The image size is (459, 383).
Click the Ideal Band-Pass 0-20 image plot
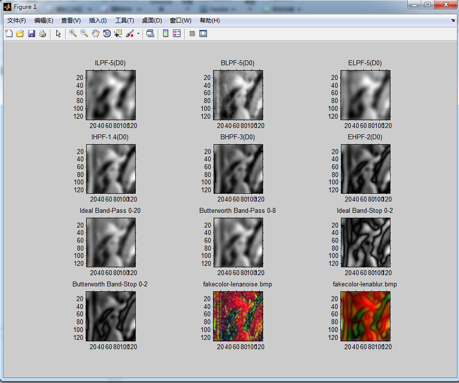(x=111, y=242)
